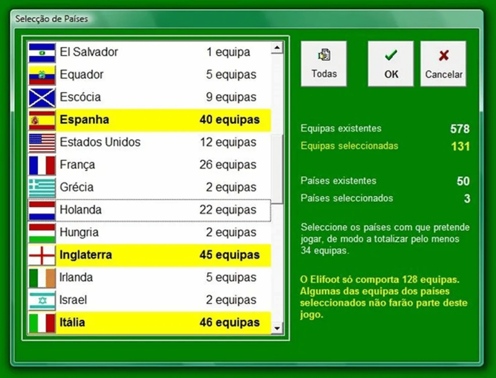This screenshot has width=496, height=378.
Task: Click the Irlanda flag icon
Action: pyautogui.click(x=42, y=278)
